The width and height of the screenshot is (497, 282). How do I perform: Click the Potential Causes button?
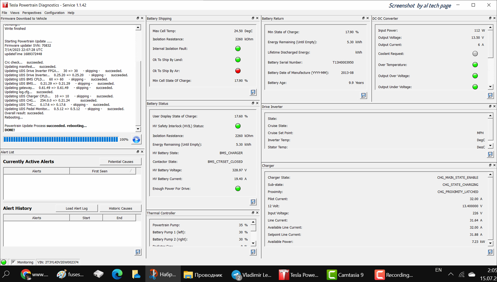coord(120,162)
